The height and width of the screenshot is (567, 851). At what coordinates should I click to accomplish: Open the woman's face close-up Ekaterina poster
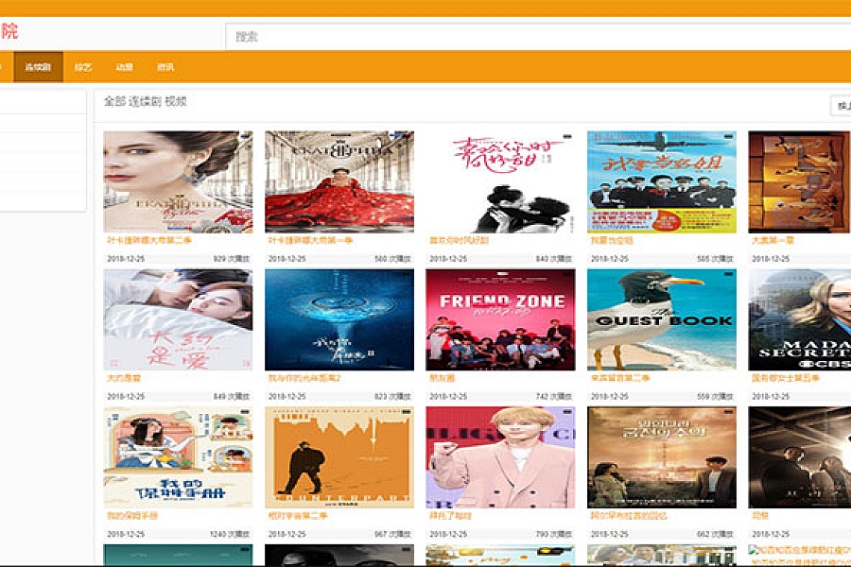coord(178,181)
